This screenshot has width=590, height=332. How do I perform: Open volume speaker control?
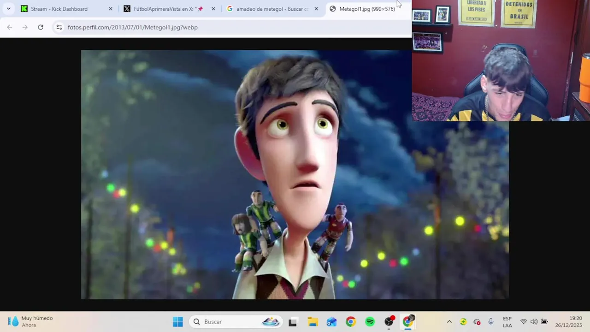pos(534,322)
